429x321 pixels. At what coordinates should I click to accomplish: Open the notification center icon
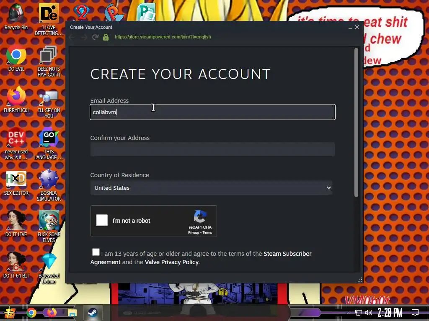pos(415,313)
